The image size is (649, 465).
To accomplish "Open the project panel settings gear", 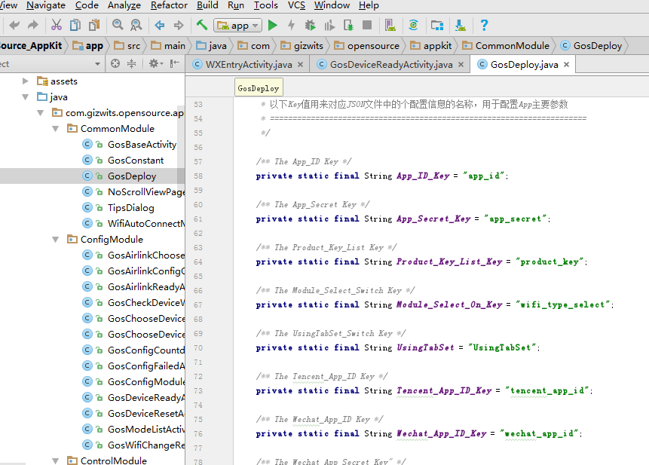I will (x=154, y=64).
